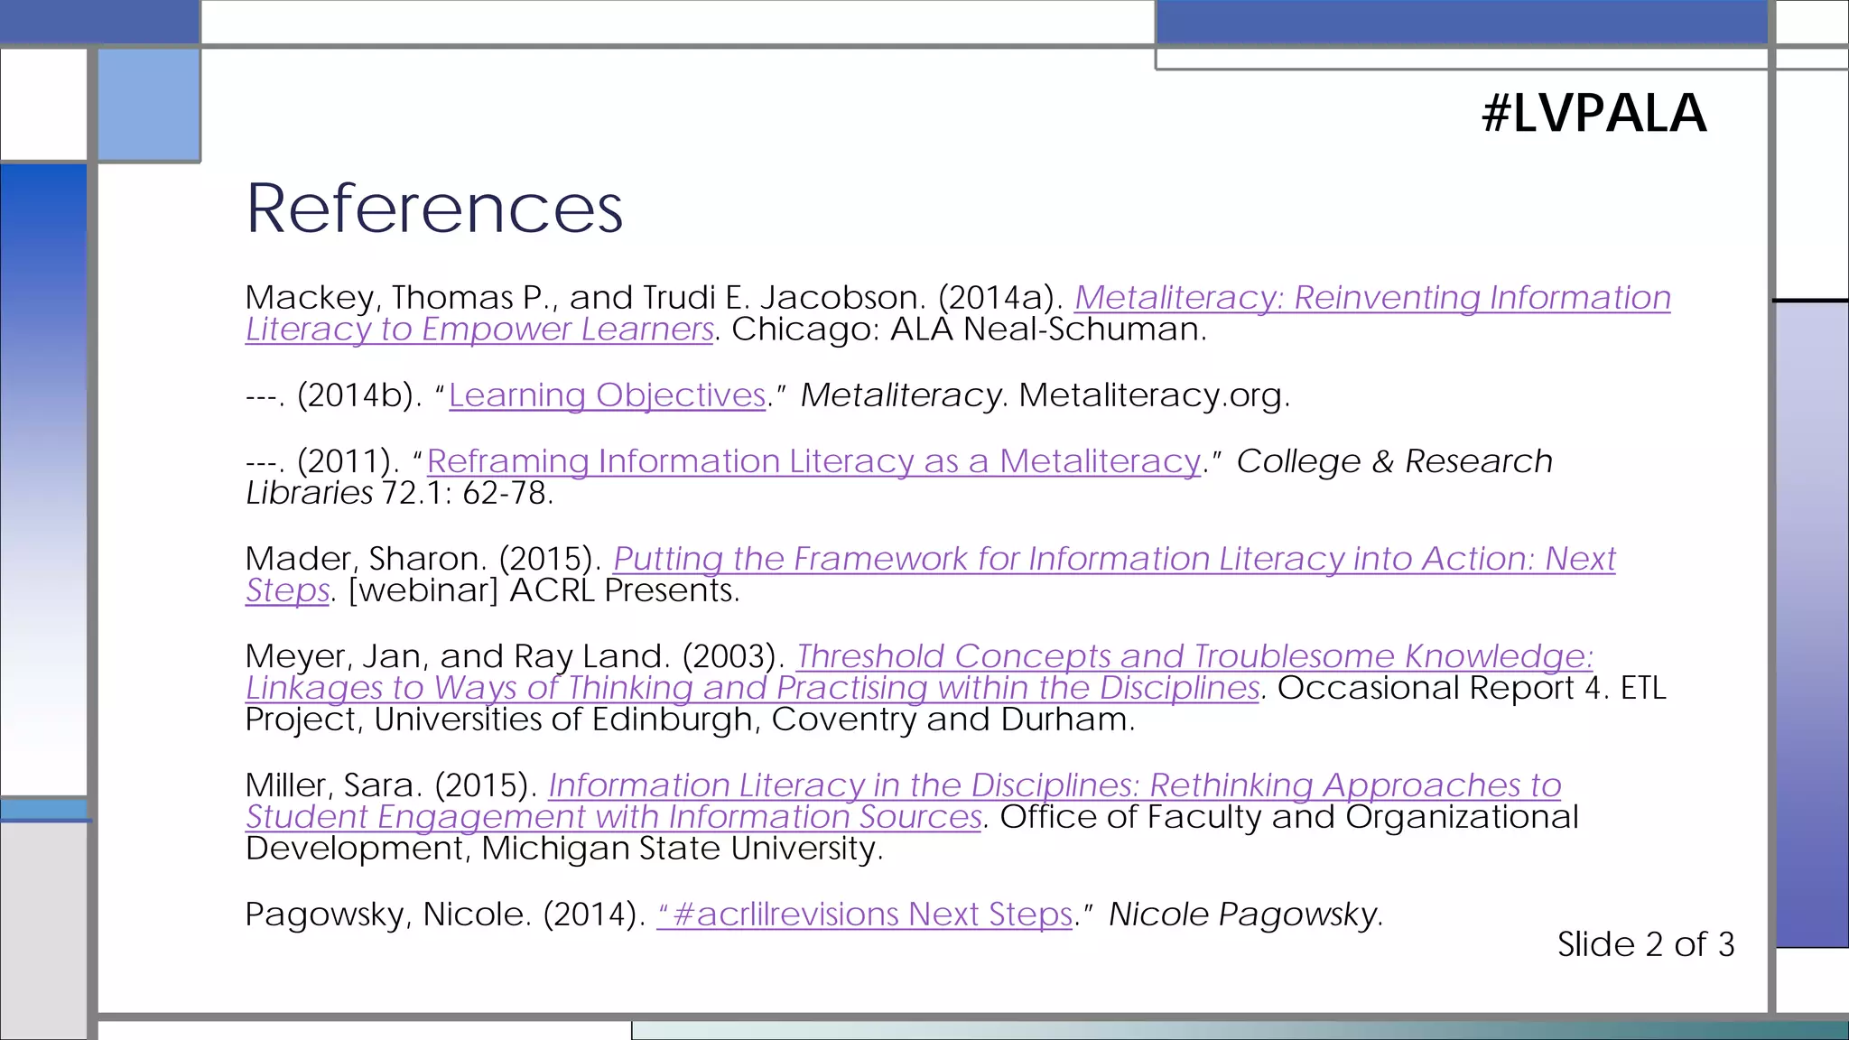Follow the Reframing Information Literacy as a Metaliteracy link
Viewport: 1849px width, 1040px height.
(814, 460)
